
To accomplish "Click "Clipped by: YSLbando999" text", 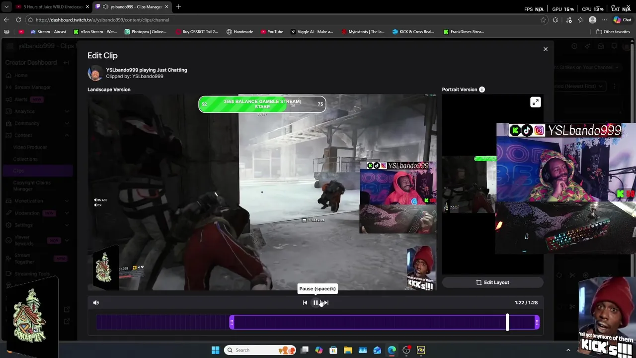I will (x=135, y=76).
